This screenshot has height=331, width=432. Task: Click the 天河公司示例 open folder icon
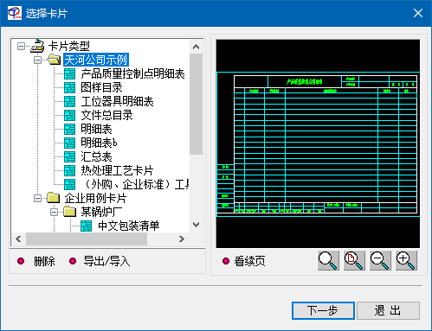click(54, 60)
